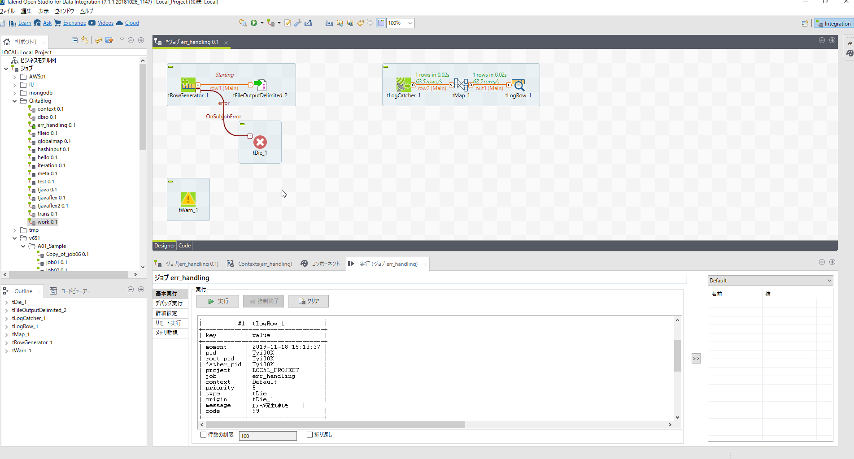Click the tRowGenerator_1 component icon
Image resolution: width=854 pixels, height=459 pixels.
pyautogui.click(x=188, y=84)
